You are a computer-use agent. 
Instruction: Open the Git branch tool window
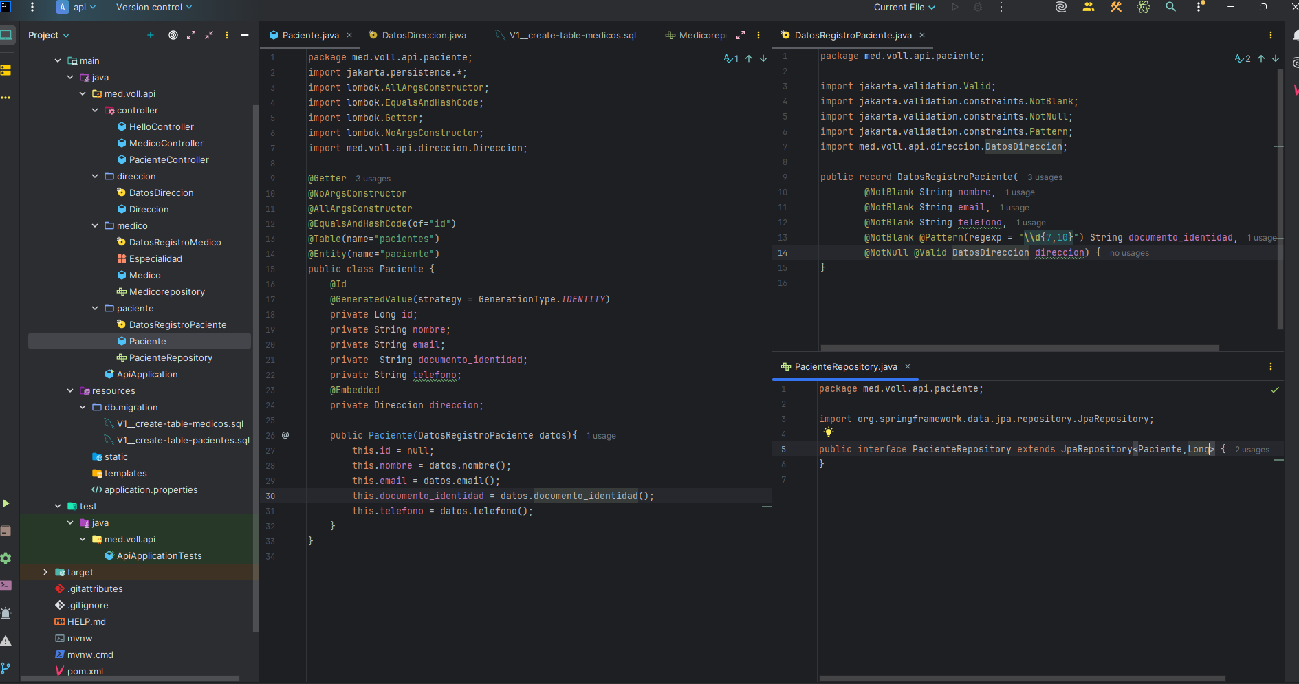coord(6,668)
